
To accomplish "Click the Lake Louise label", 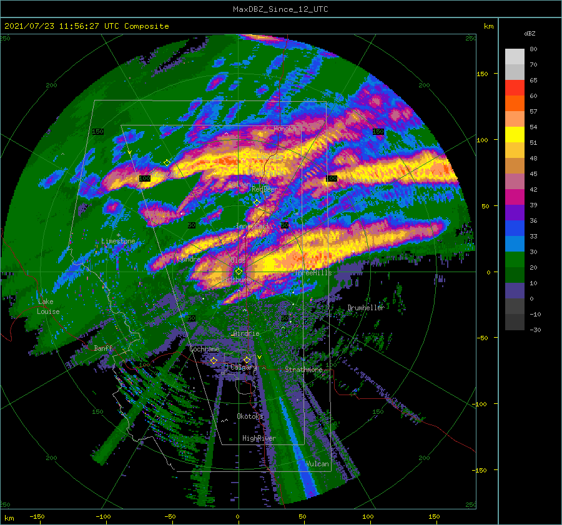I will coord(48,307).
